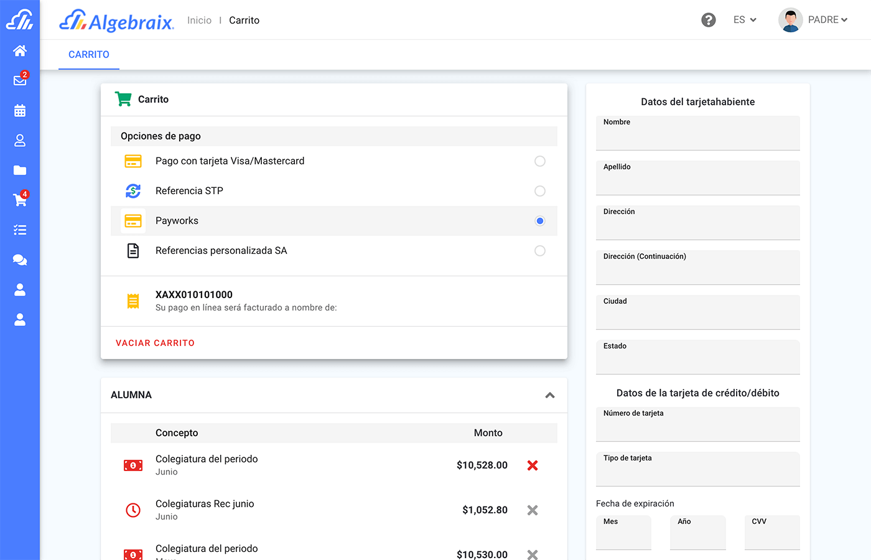Open the shopping cart with 4 items

[20, 200]
